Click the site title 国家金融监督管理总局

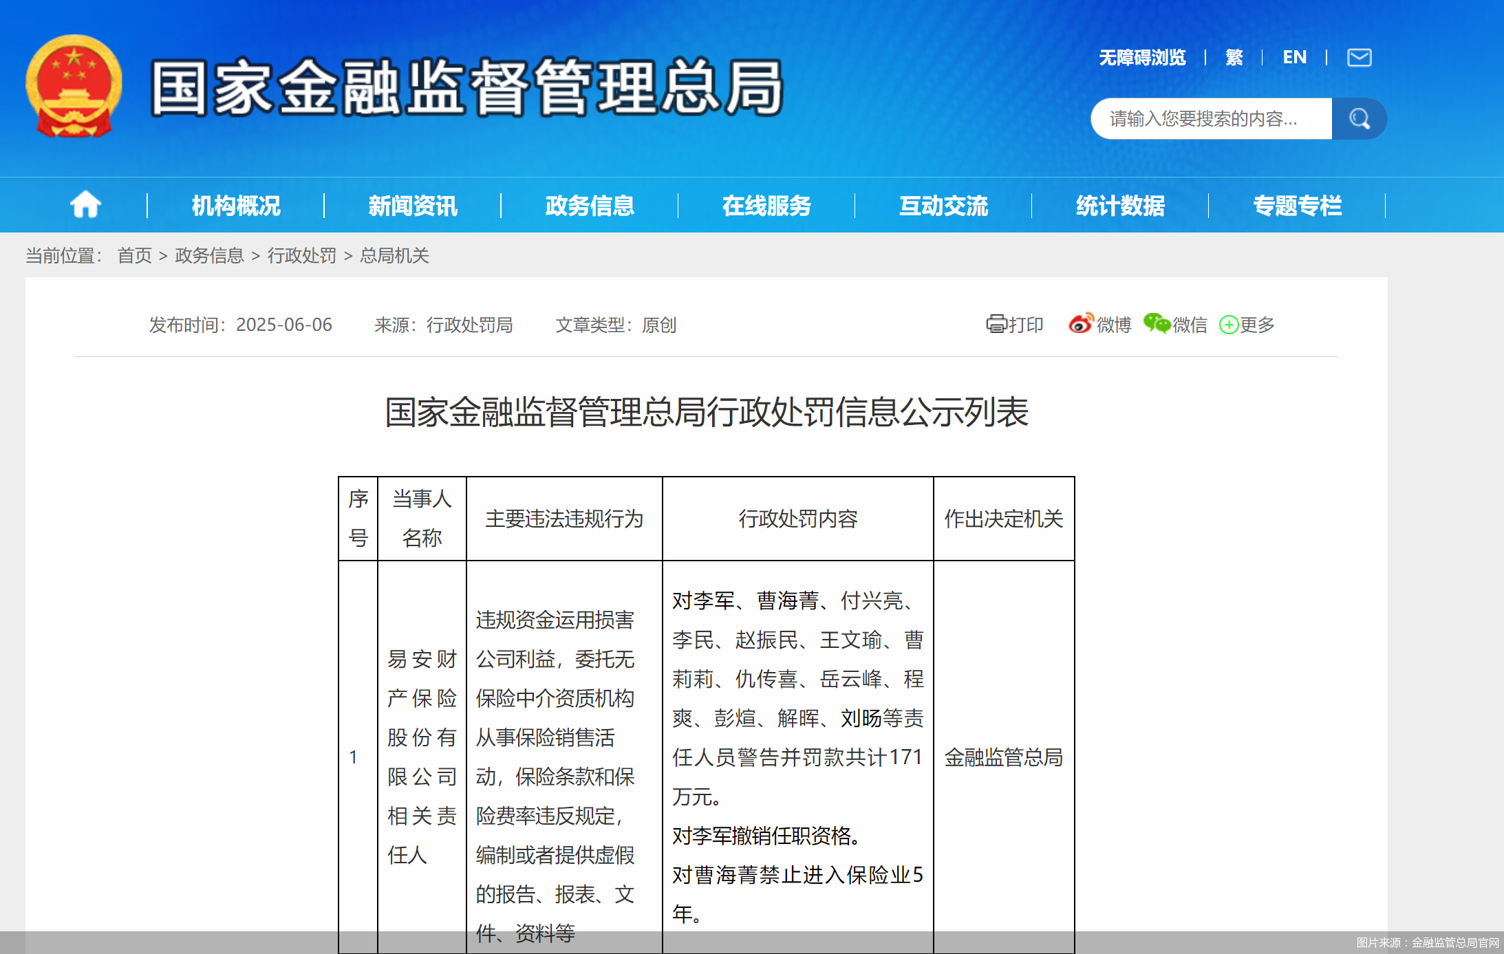(x=467, y=87)
